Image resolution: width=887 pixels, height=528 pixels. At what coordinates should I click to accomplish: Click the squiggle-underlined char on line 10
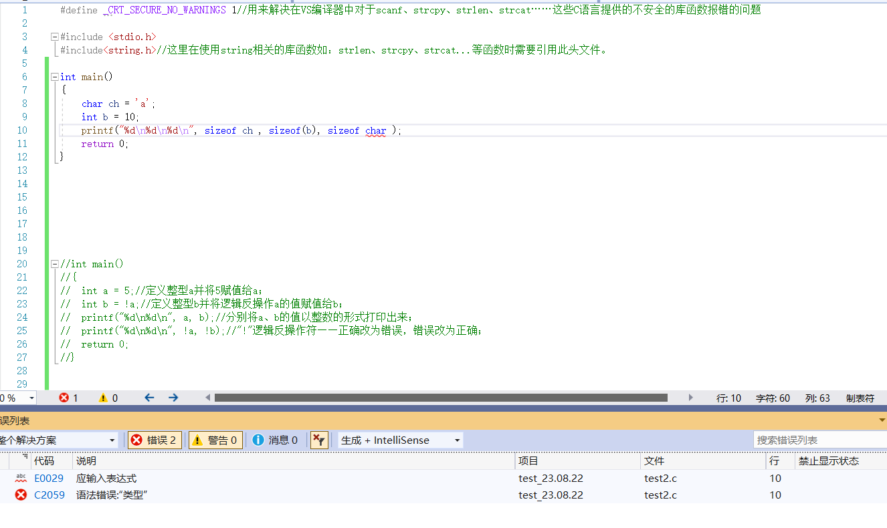pos(376,130)
